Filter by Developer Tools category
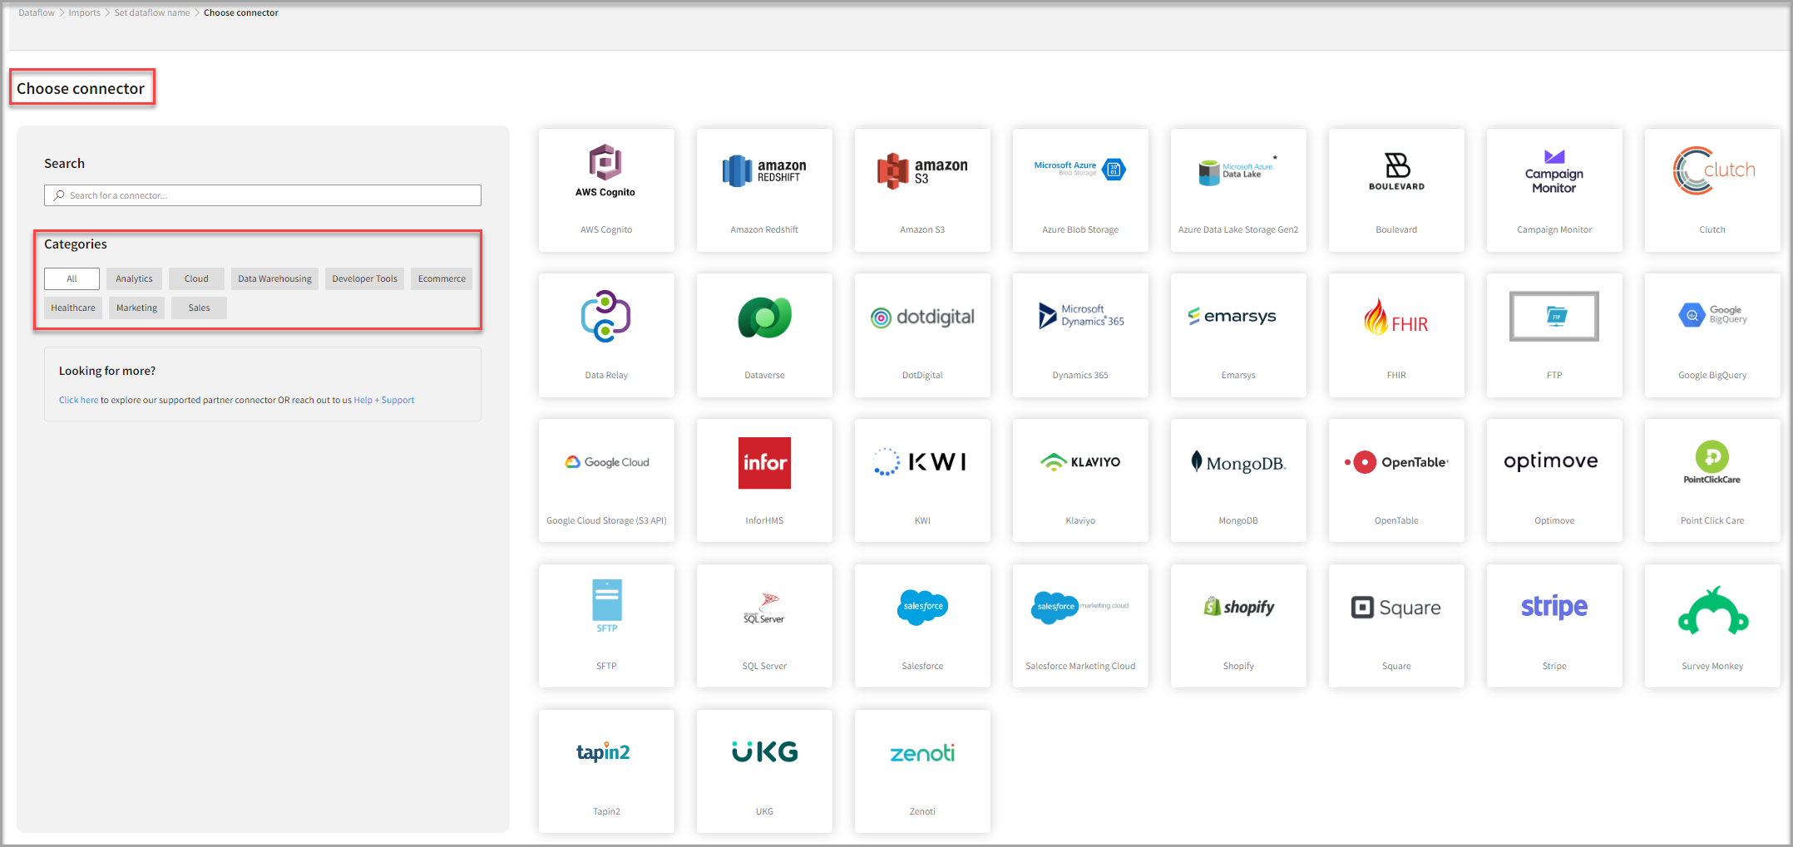 [364, 278]
